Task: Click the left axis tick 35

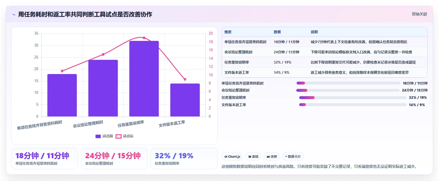Action: (x=36, y=34)
